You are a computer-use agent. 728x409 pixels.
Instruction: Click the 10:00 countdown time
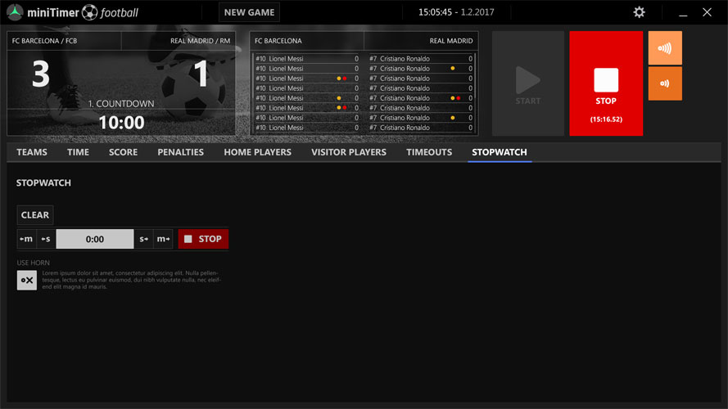[x=122, y=123]
